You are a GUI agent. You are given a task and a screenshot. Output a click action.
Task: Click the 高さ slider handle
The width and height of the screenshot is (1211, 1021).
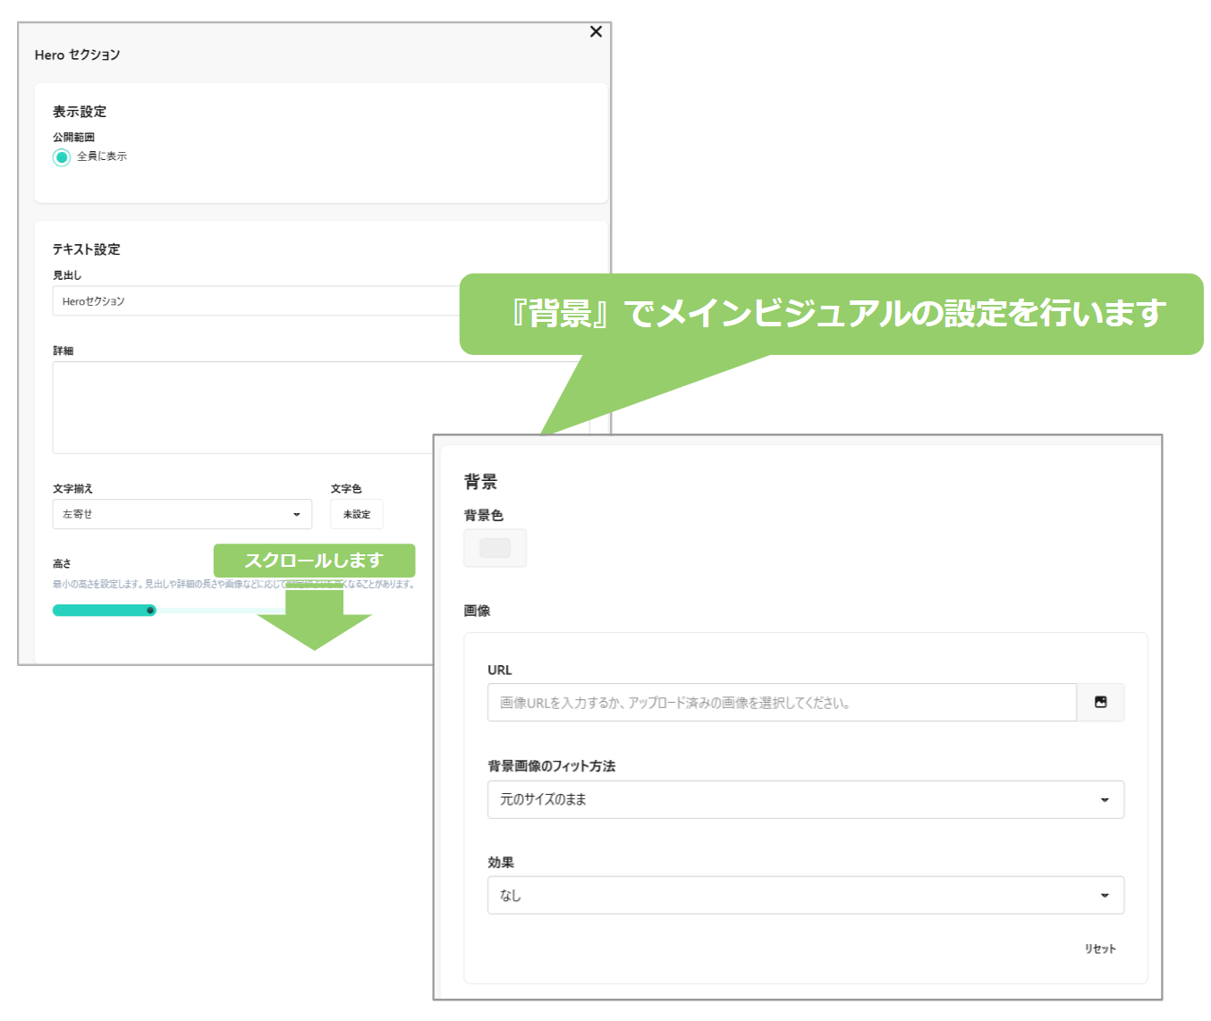151,611
